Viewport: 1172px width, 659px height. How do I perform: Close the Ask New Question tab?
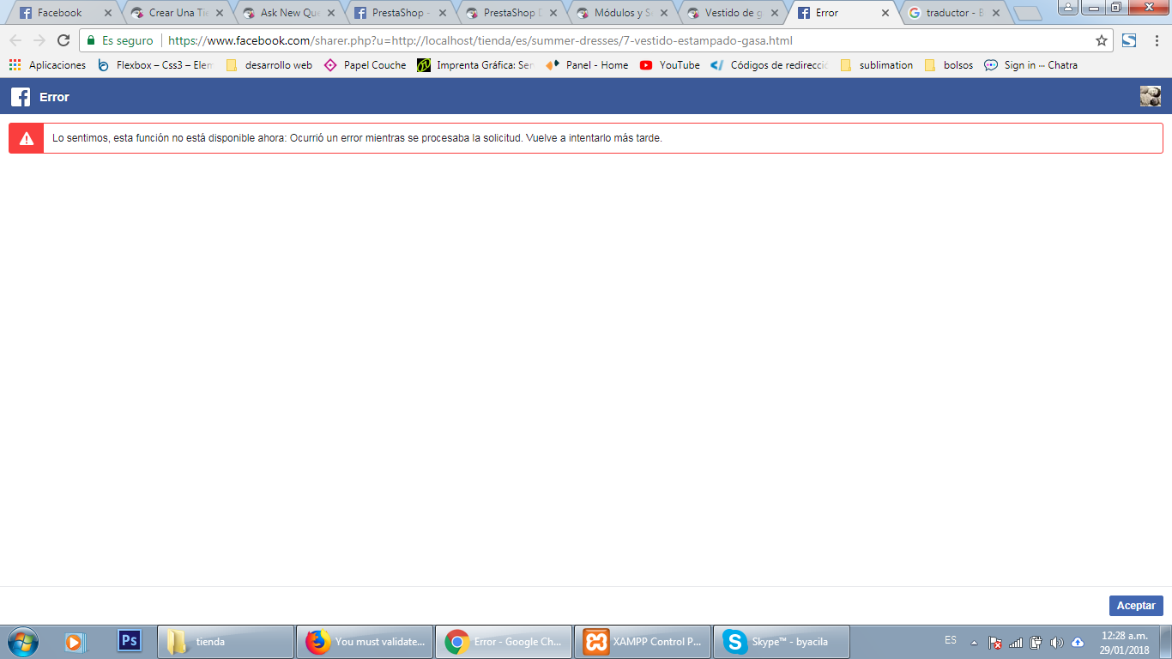[331, 13]
